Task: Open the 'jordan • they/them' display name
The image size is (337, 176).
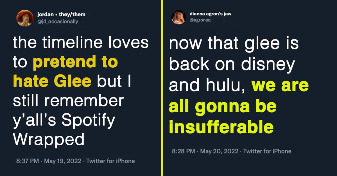Action: coord(61,14)
